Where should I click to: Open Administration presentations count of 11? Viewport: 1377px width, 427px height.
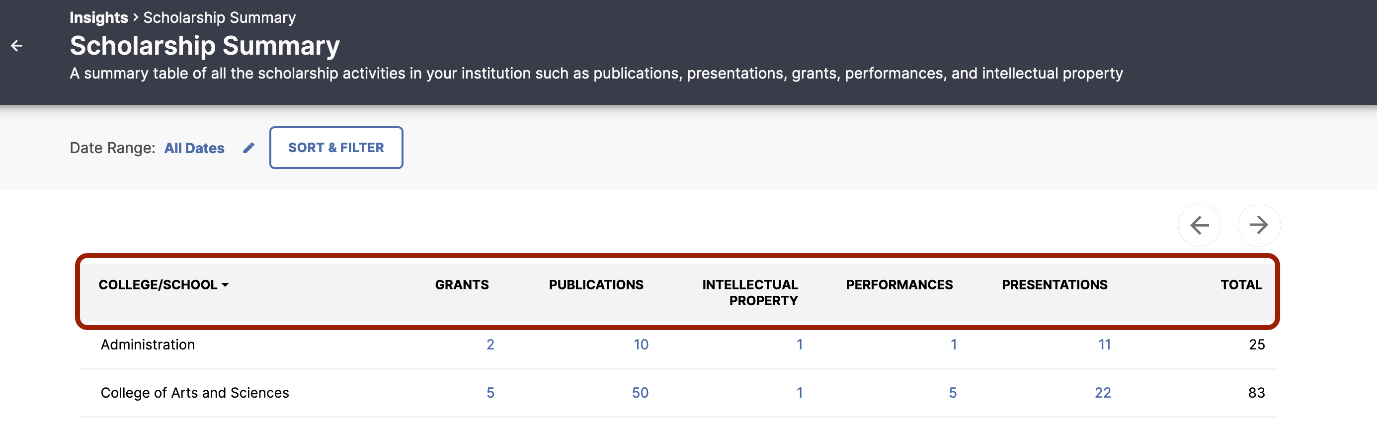pos(1104,344)
